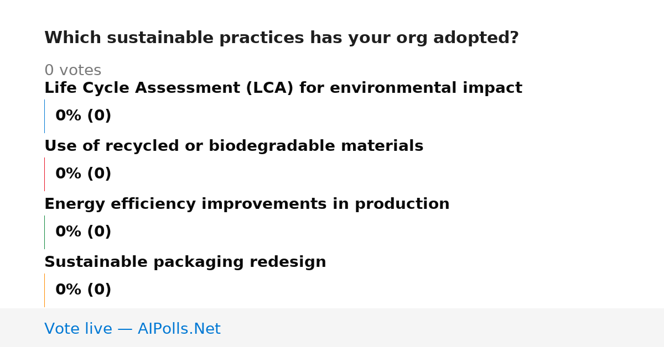Click 0% (0) result under sustainable packaging
Screen dimensions: 664x347
pyautogui.click(x=84, y=290)
